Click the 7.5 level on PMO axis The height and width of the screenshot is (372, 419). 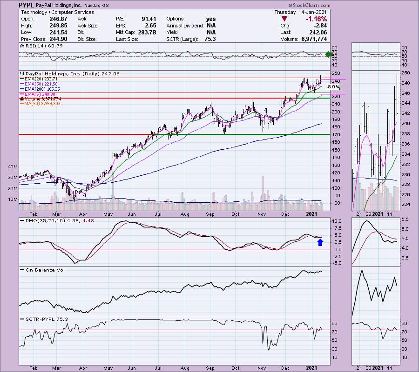337,228
